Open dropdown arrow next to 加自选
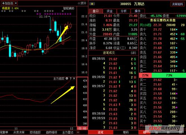Image resolution: width=186 pixels, height=135 pixels. pos(16,3)
